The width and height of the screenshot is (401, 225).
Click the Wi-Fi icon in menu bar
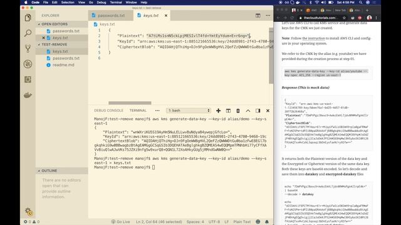coord(317,2)
